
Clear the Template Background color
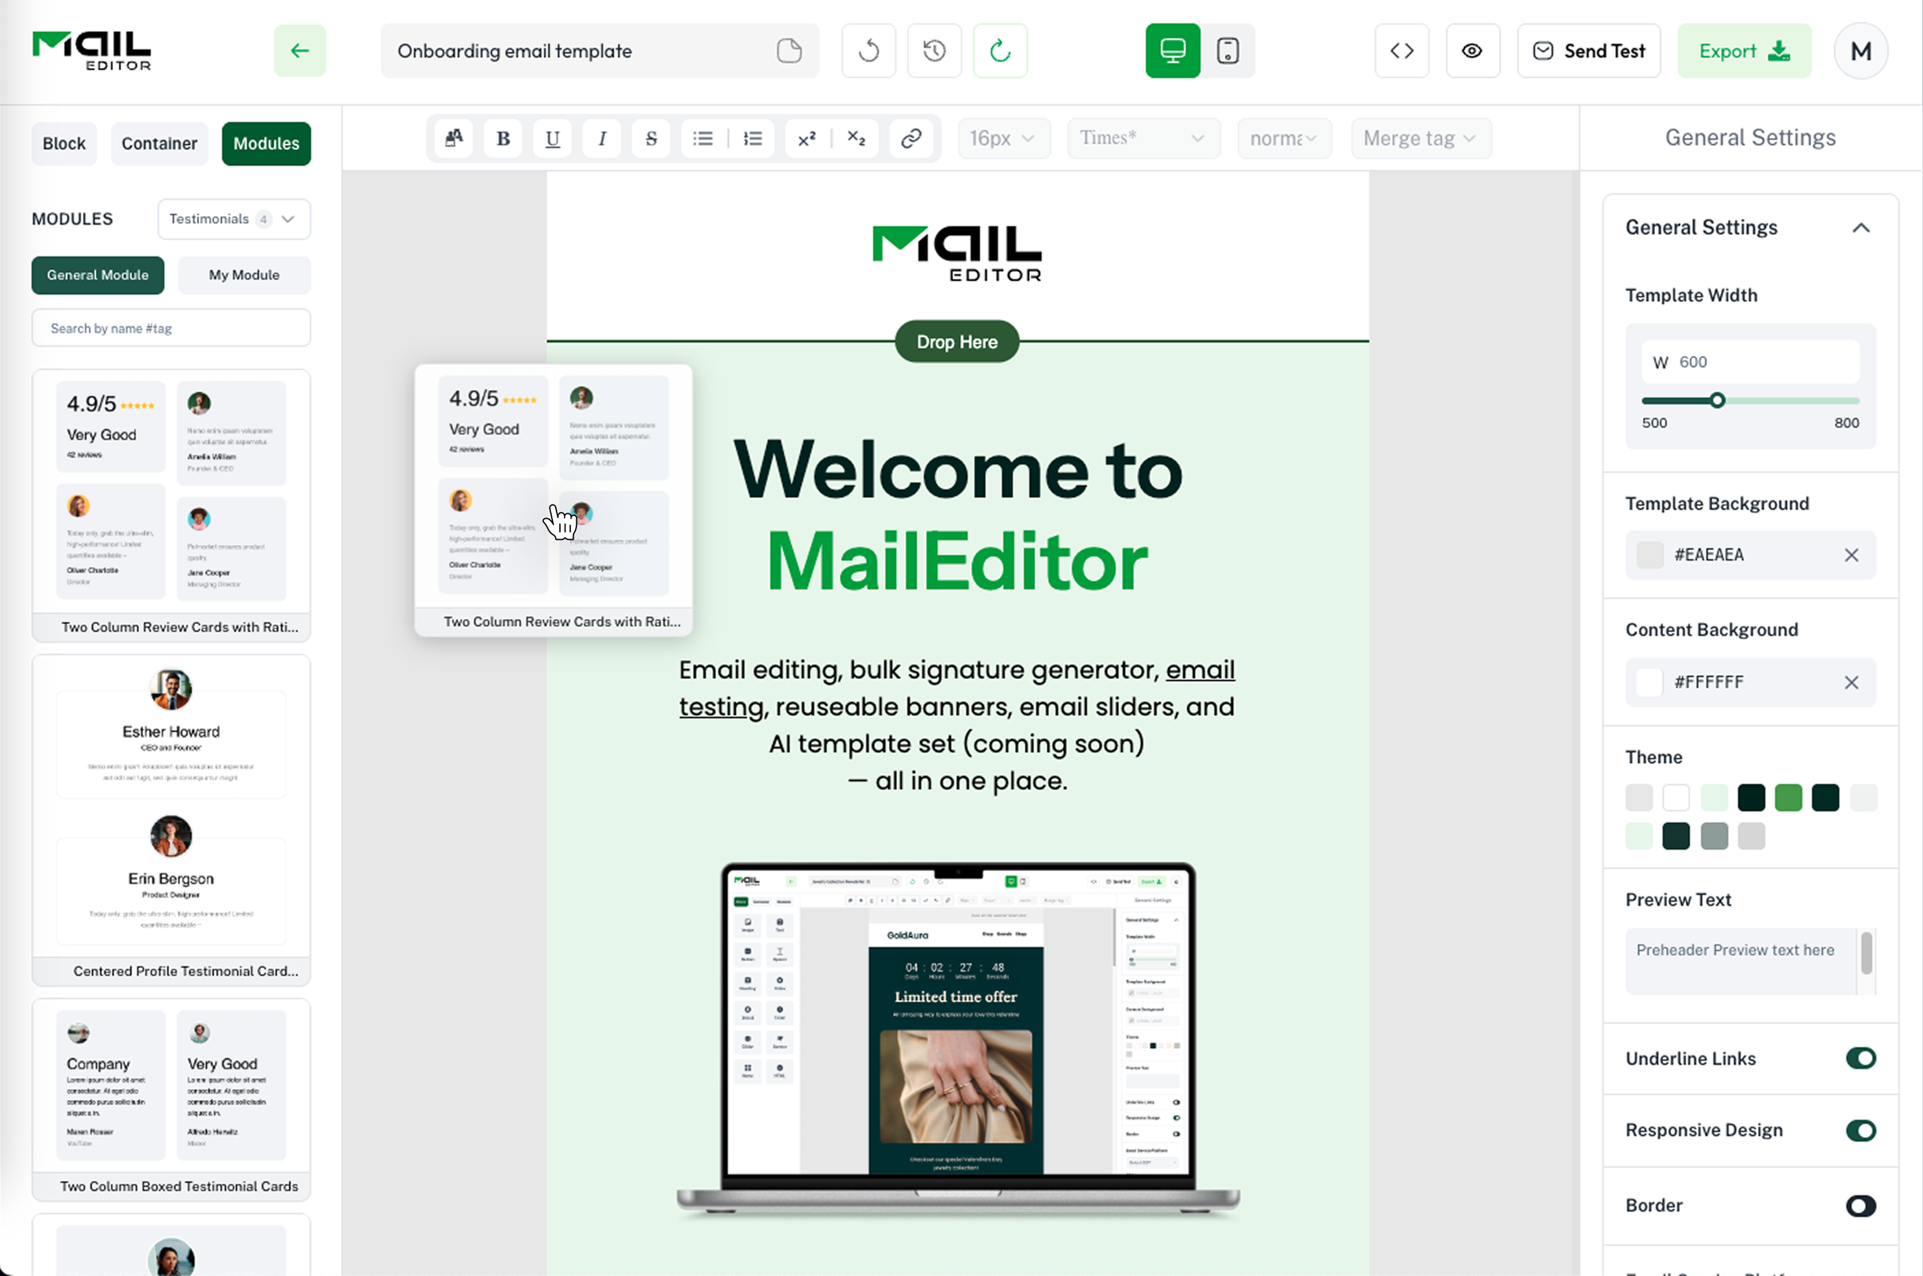click(1852, 555)
